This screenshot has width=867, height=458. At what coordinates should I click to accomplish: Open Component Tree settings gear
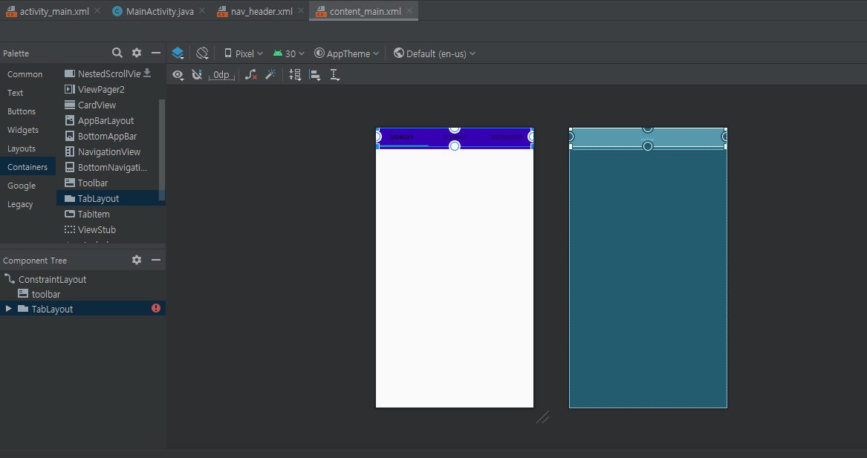(x=137, y=260)
